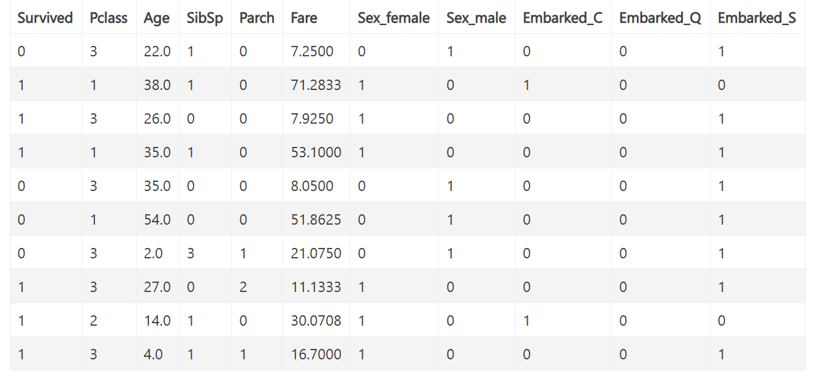Click the Parch cell showing 2
This screenshot has width=817, height=382.
coord(243,286)
